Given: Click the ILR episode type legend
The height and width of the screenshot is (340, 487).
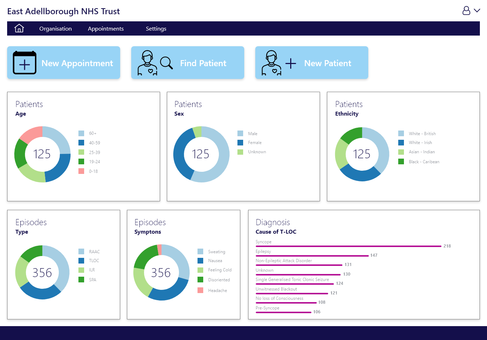Looking at the screenshot, I should [x=87, y=270].
